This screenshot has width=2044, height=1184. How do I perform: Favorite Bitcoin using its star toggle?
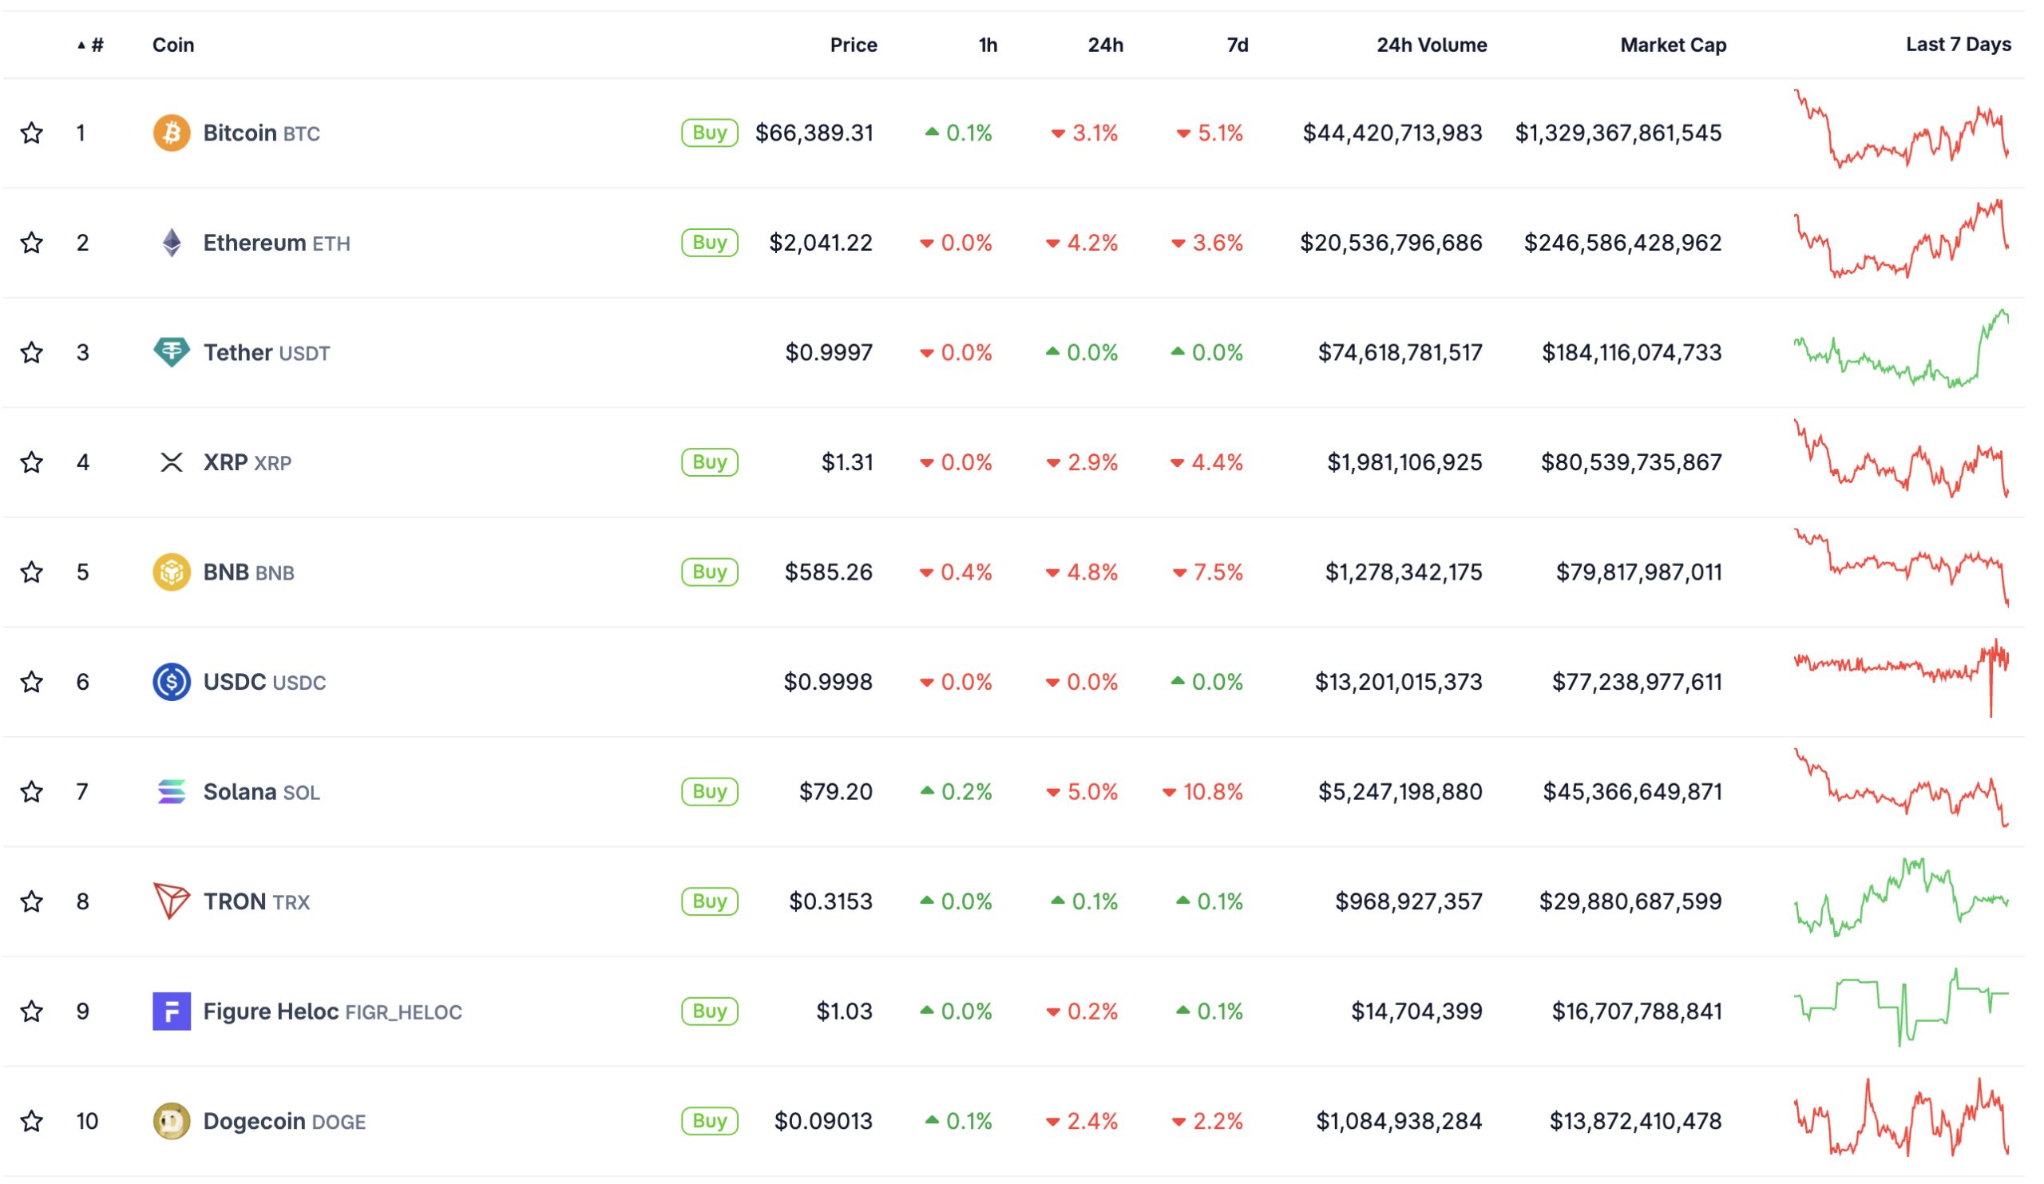point(33,133)
